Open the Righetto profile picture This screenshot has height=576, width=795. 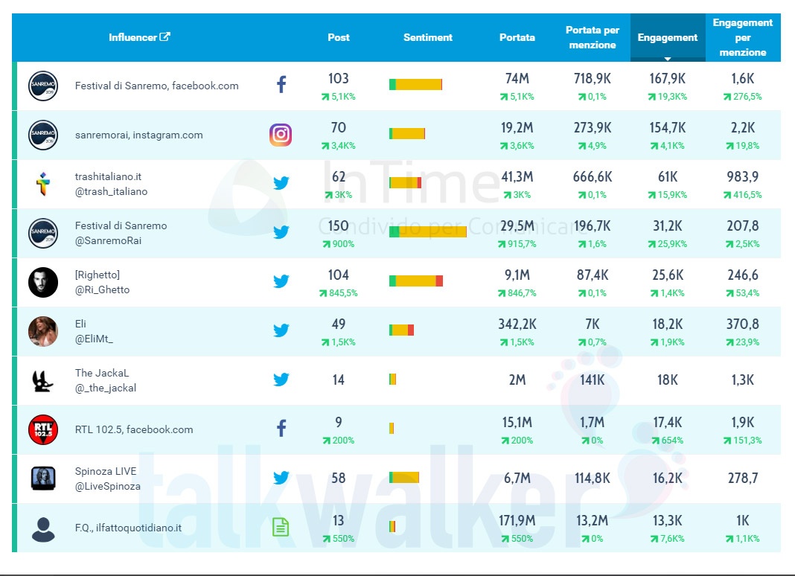[x=43, y=283]
